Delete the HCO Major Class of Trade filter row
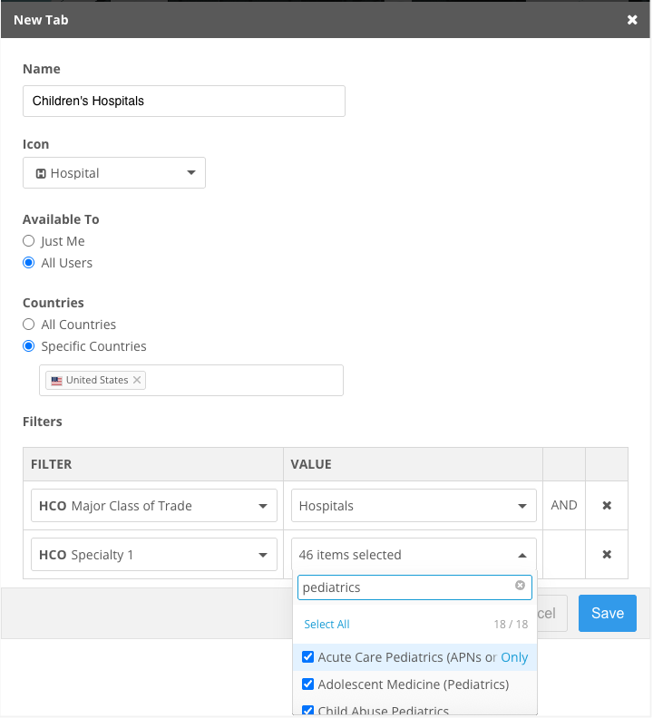 pos(607,506)
